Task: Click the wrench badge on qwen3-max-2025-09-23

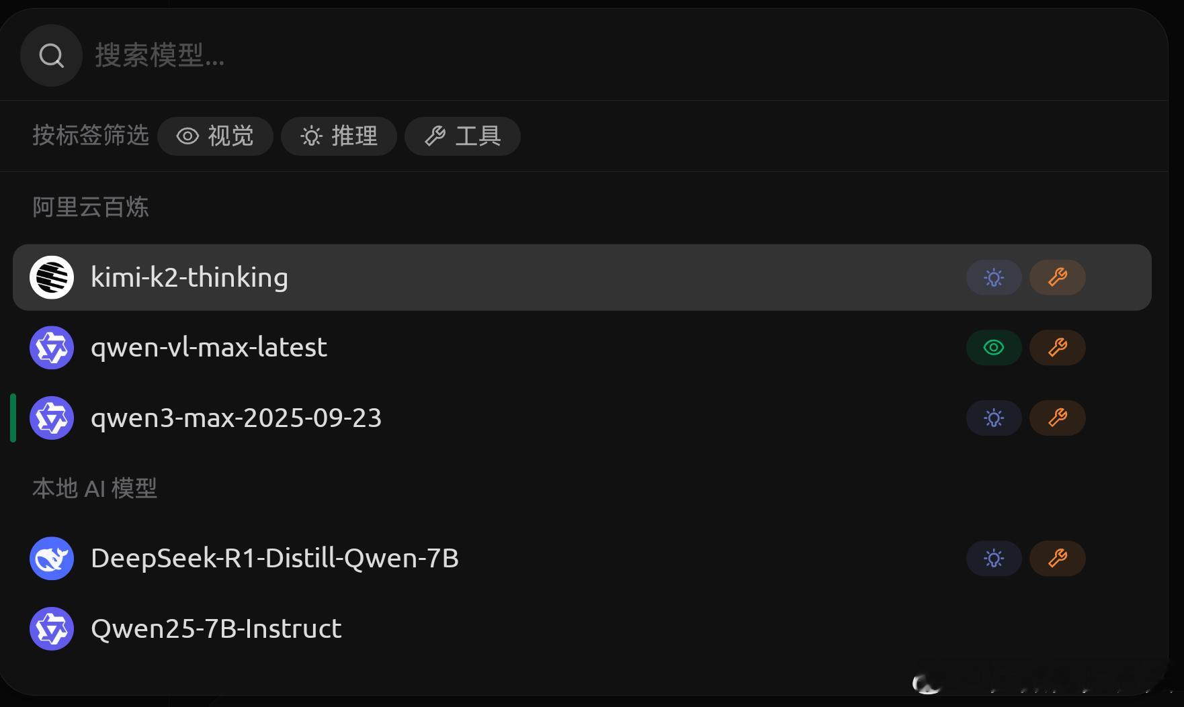Action: 1058,418
